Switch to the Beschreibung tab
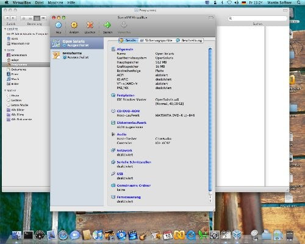Screen dimensions: 305x244 pyautogui.click(x=189, y=40)
